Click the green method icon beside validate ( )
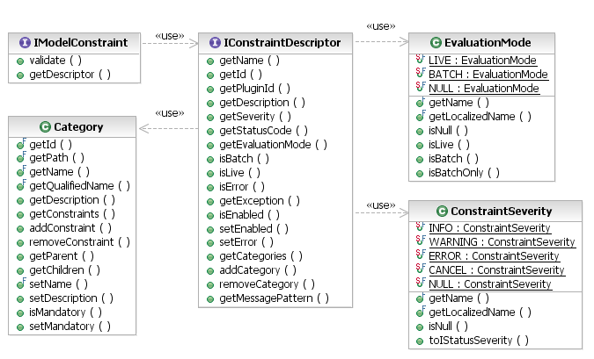594x359 pixels. pos(20,61)
